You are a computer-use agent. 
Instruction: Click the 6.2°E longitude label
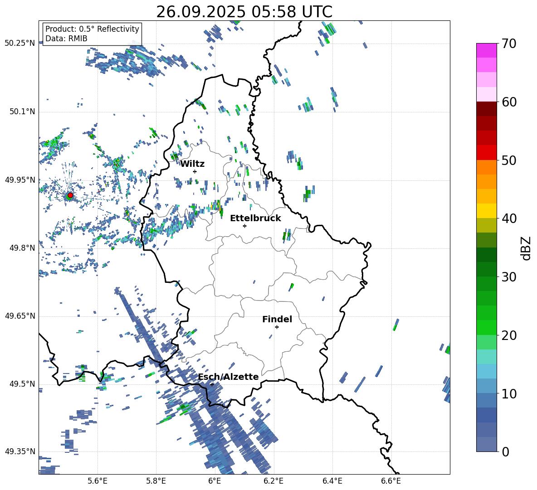pos(273,481)
